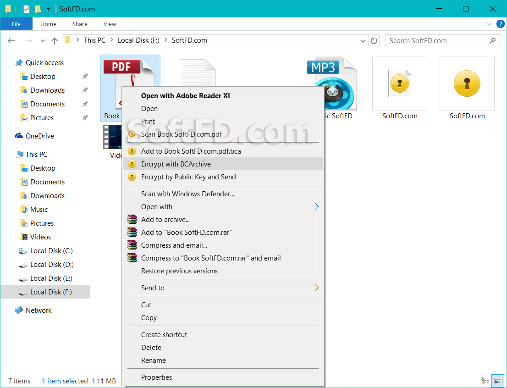Select OneDrive in navigation pane
The height and width of the screenshot is (388, 507).
pos(39,136)
